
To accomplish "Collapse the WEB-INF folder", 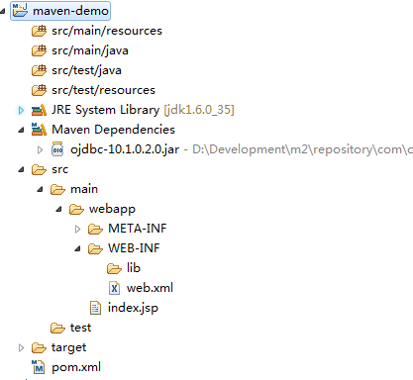I will 77,248.
